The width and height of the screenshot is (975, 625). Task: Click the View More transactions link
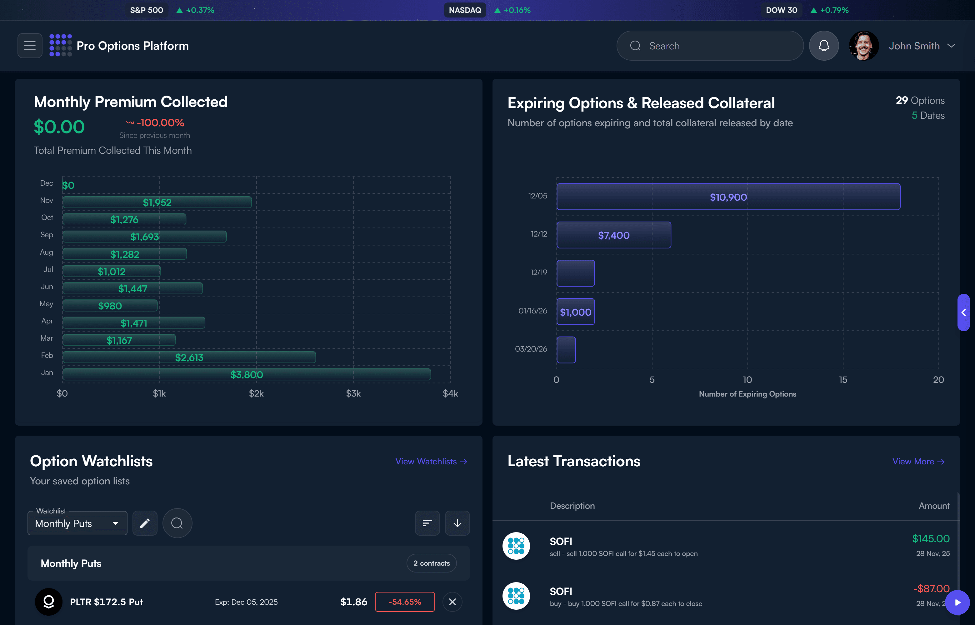[918, 461]
